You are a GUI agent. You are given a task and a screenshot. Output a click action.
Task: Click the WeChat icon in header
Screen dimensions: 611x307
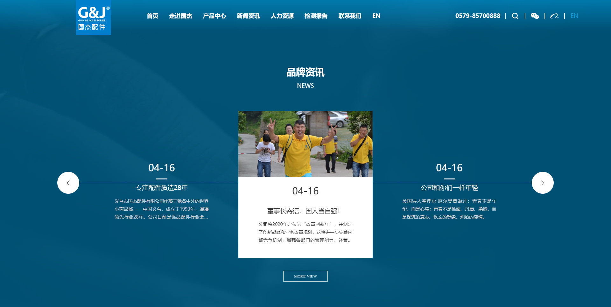point(535,16)
